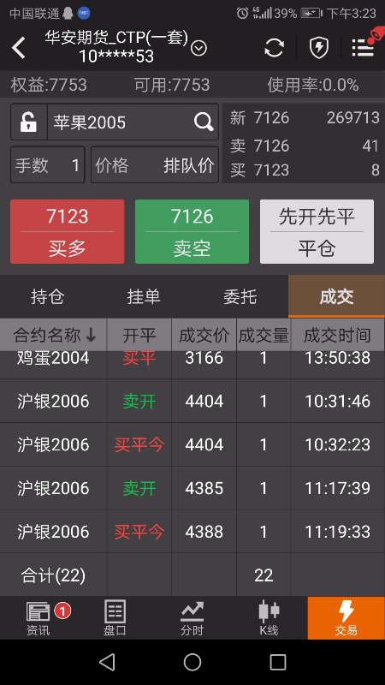Switch to the 挂单 tab

144,296
